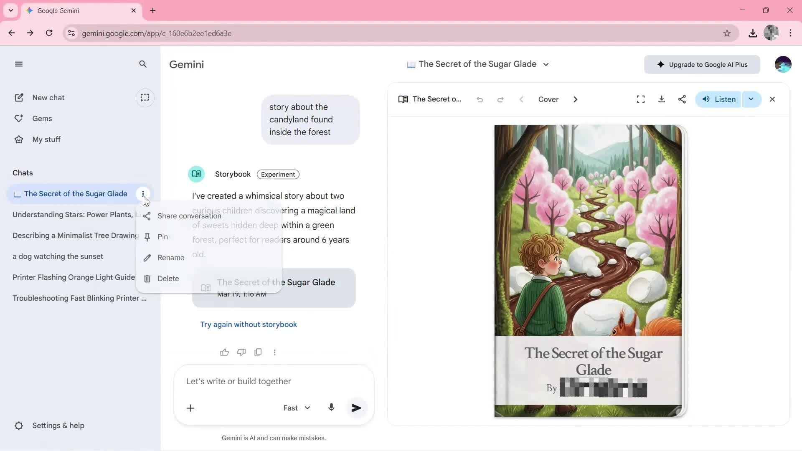Start a New chat

(x=48, y=97)
